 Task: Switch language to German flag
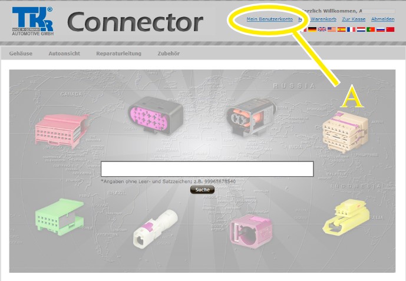click(x=312, y=29)
